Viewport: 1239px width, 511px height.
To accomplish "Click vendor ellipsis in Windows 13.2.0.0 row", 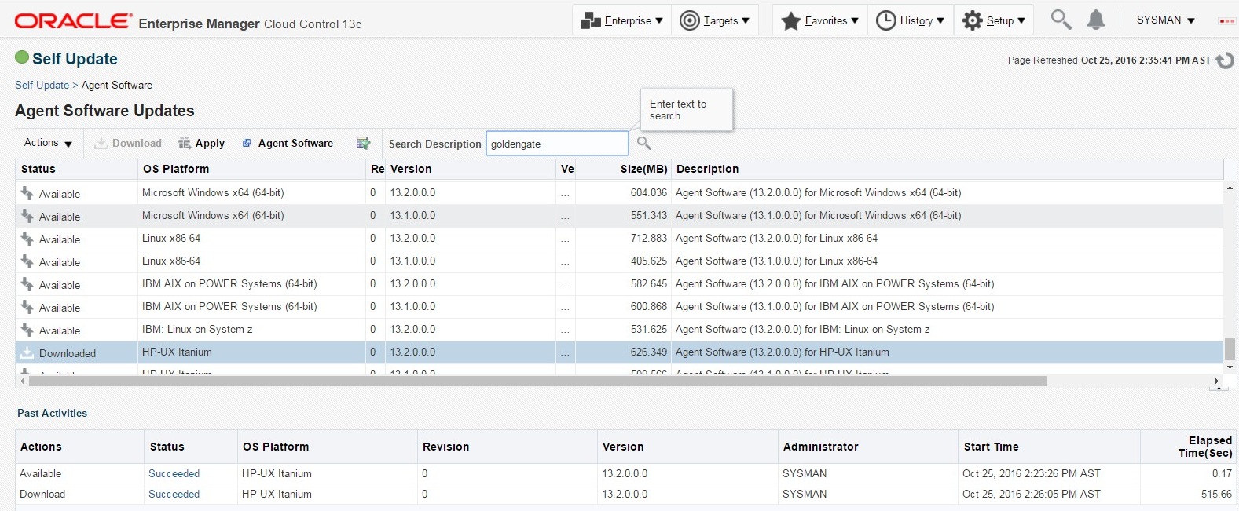I will coord(565,194).
